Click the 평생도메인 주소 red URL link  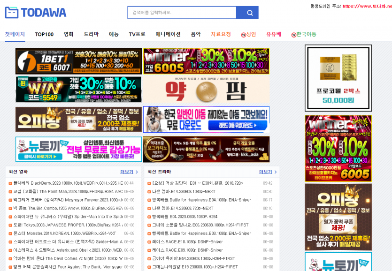point(367,6)
